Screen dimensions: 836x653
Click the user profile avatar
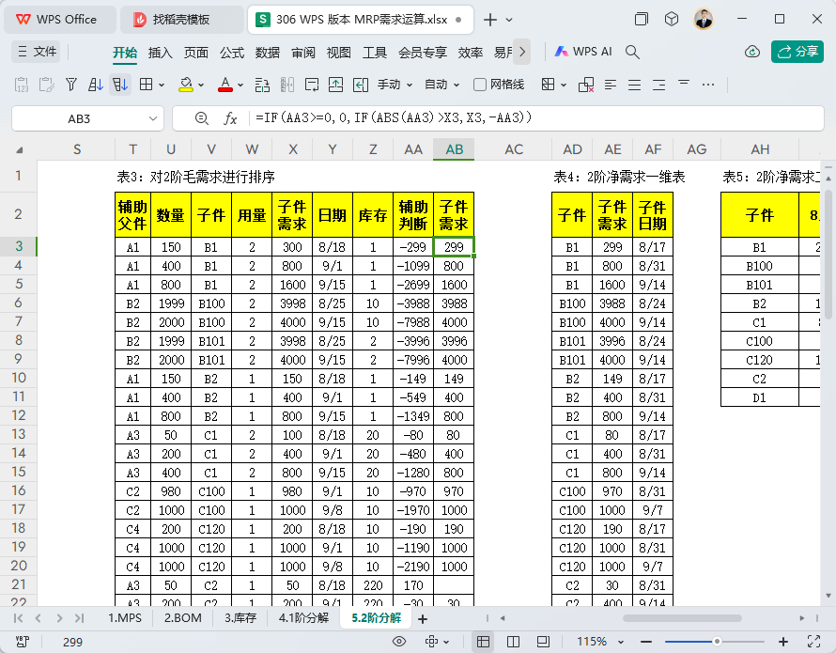[x=704, y=19]
